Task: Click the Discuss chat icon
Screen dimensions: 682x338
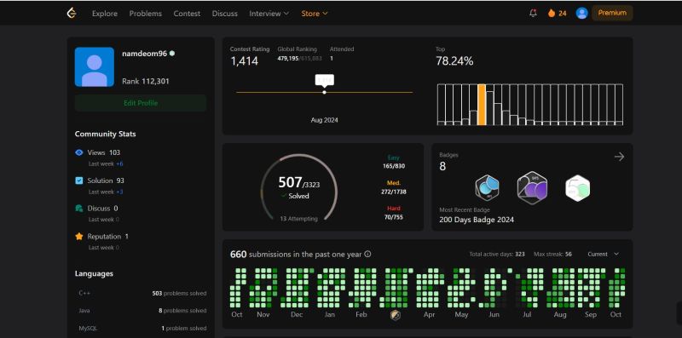Action: [79, 209]
